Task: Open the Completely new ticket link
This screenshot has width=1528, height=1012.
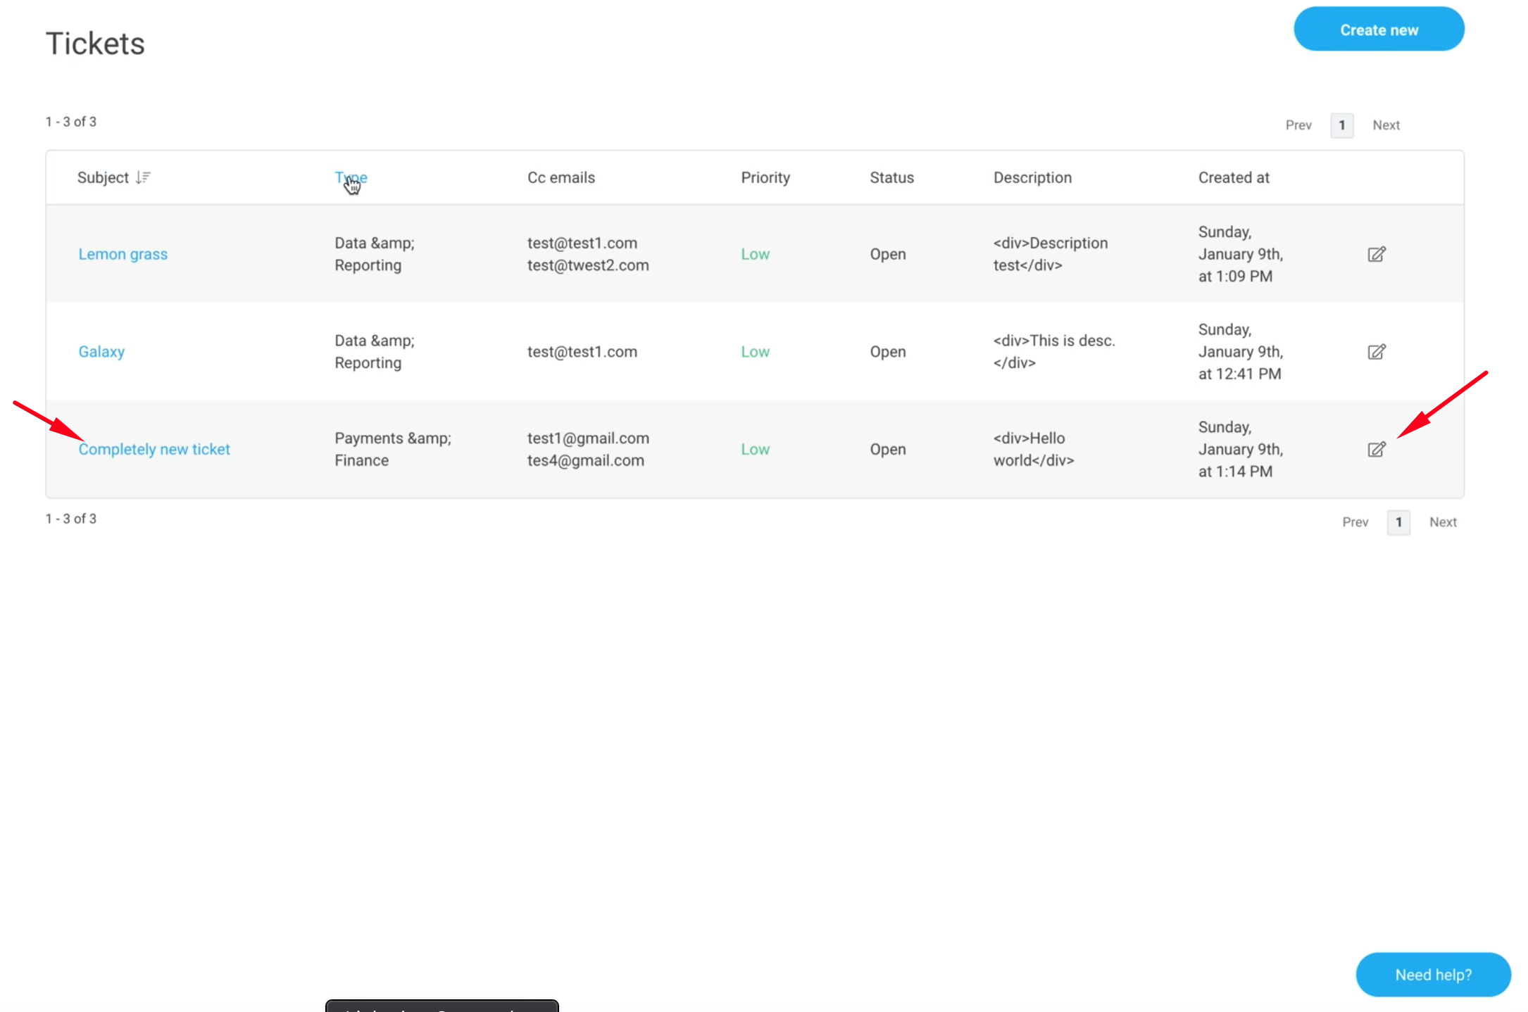Action: coord(154,450)
